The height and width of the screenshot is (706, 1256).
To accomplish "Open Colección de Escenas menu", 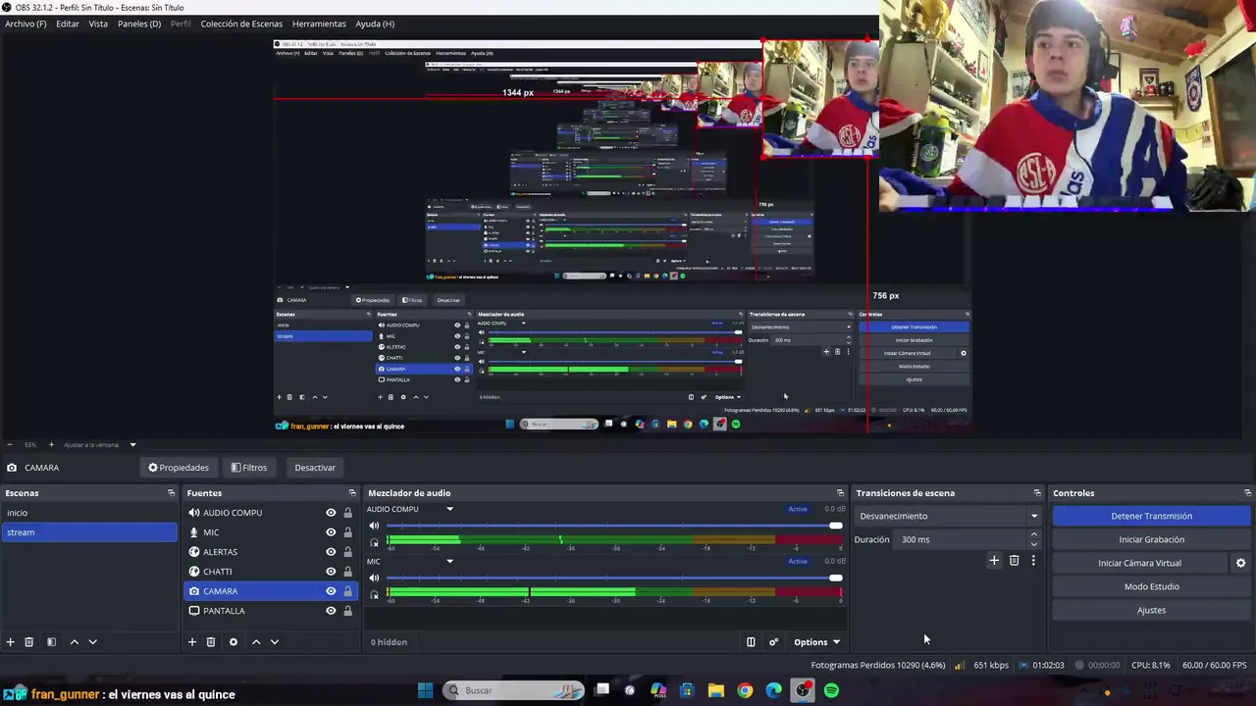I will pos(241,24).
